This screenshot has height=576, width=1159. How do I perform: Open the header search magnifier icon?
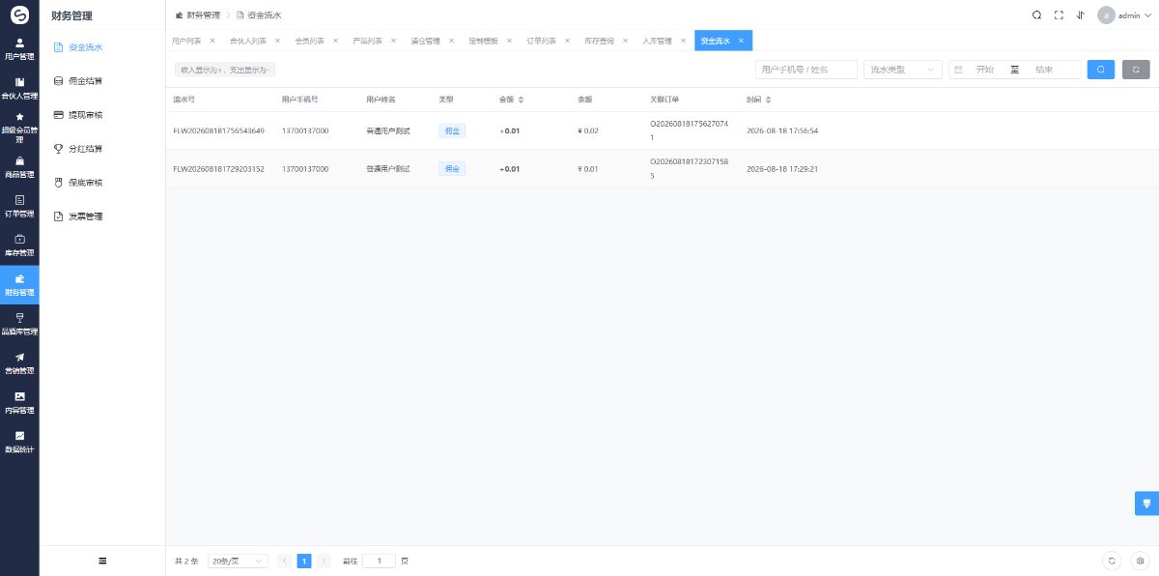click(x=1036, y=14)
